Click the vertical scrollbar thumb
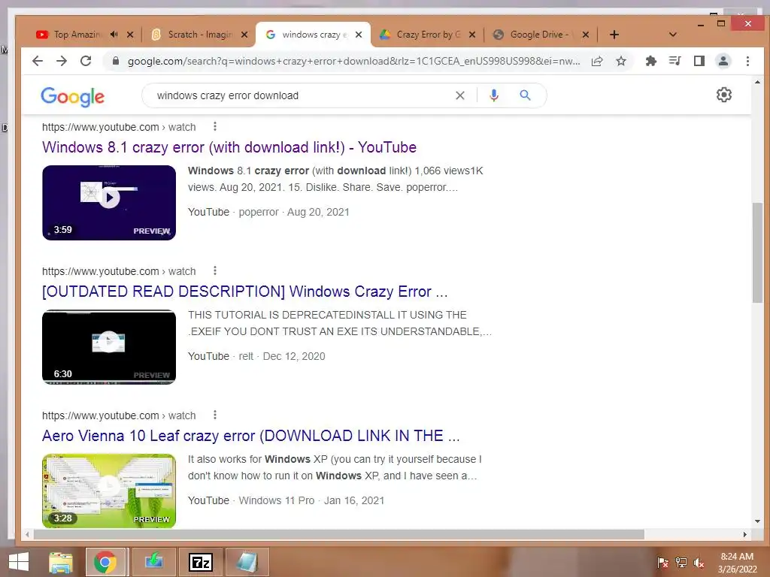This screenshot has height=577, width=770. [x=757, y=252]
